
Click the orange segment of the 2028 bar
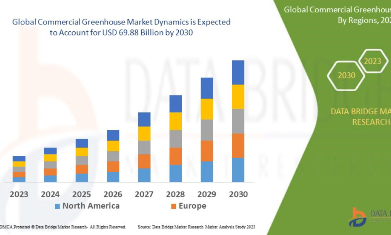pyautogui.click(x=176, y=156)
